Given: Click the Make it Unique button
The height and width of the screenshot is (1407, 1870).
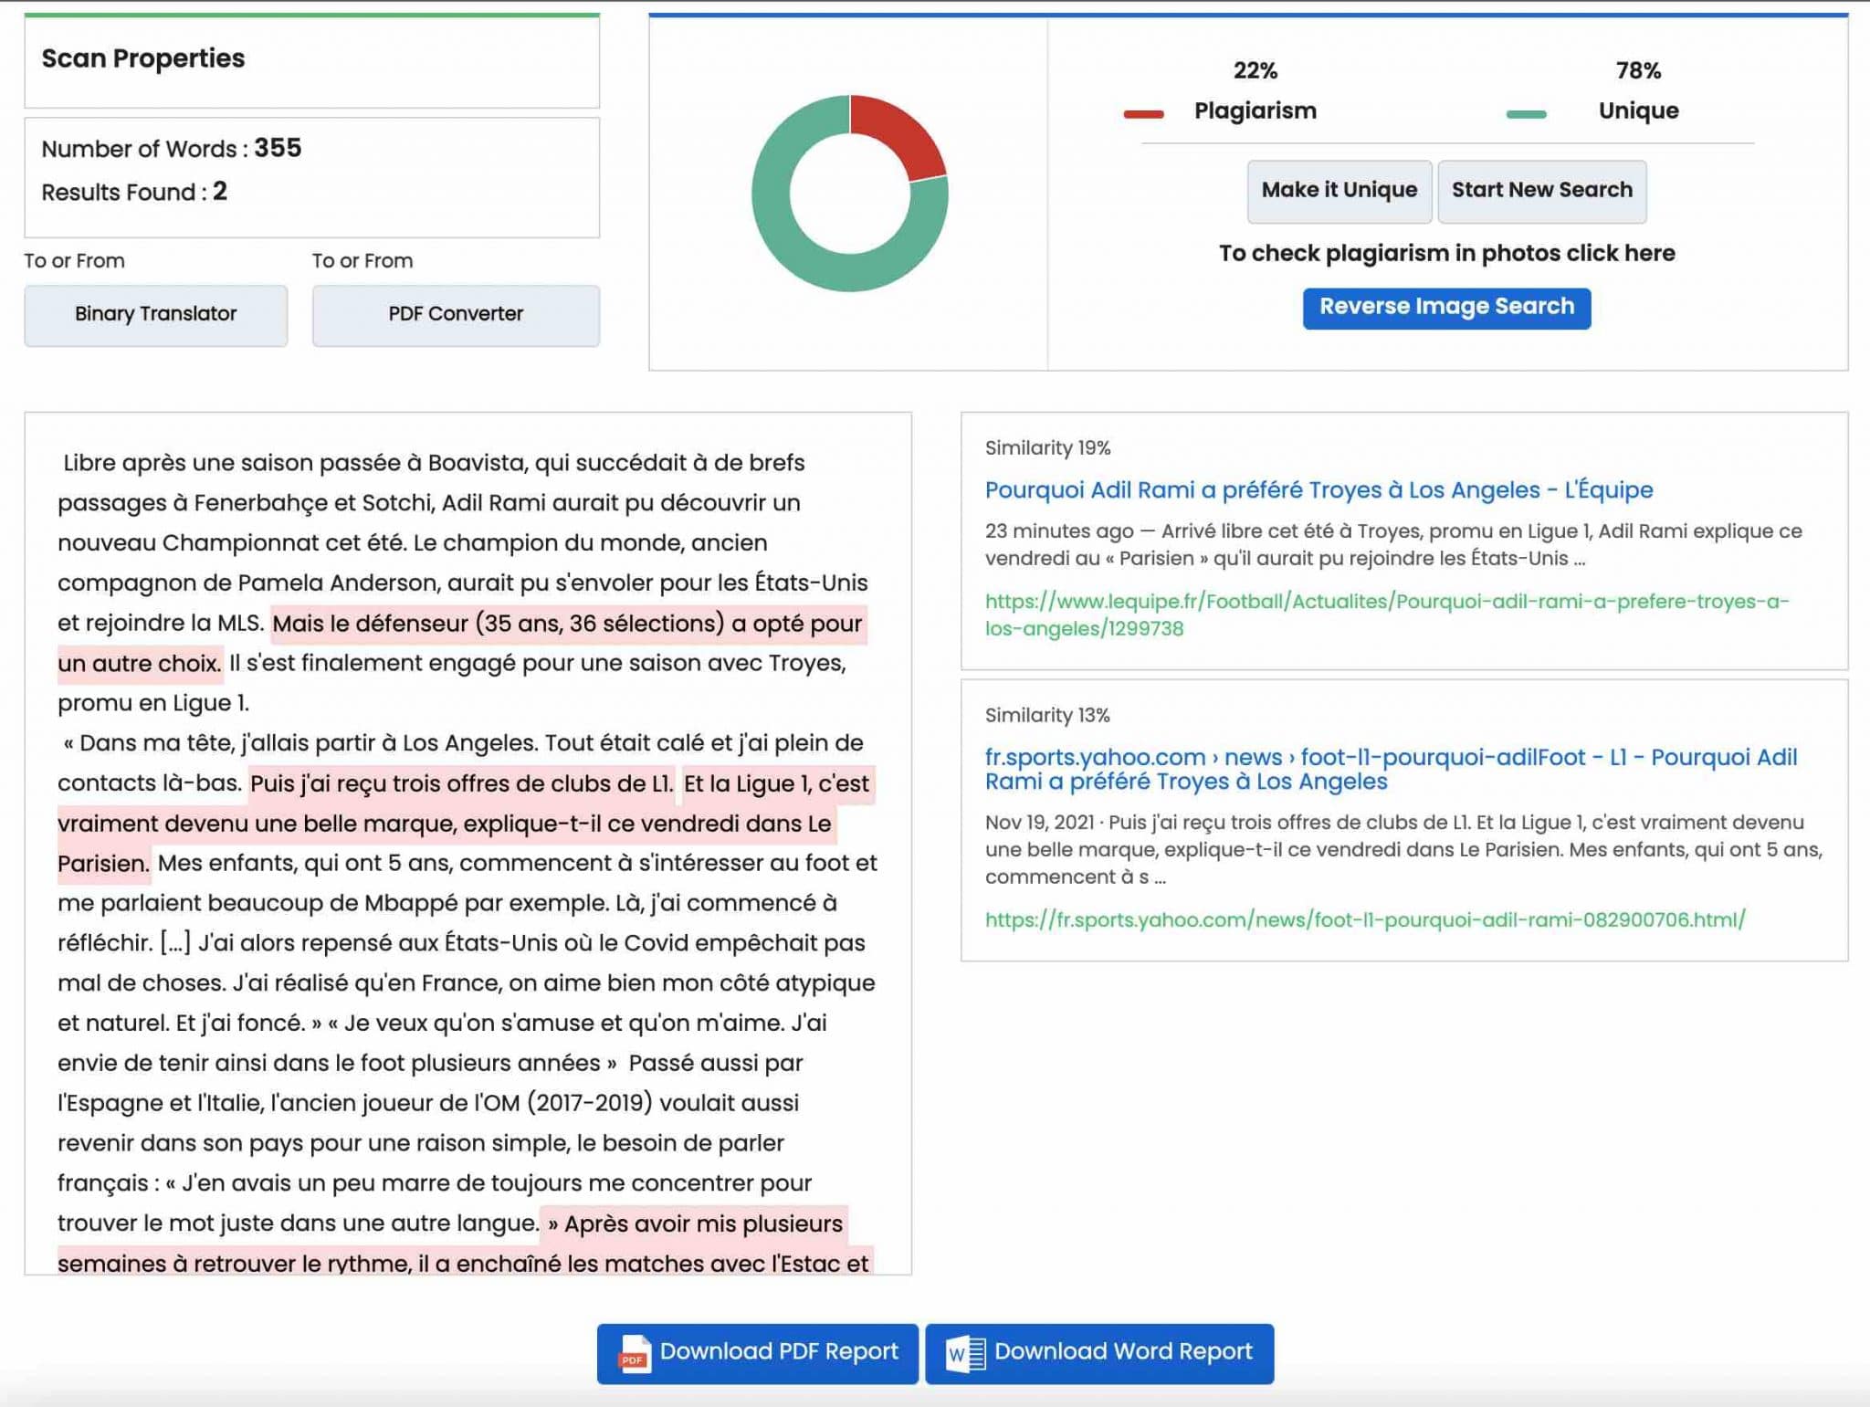Looking at the screenshot, I should tap(1339, 191).
